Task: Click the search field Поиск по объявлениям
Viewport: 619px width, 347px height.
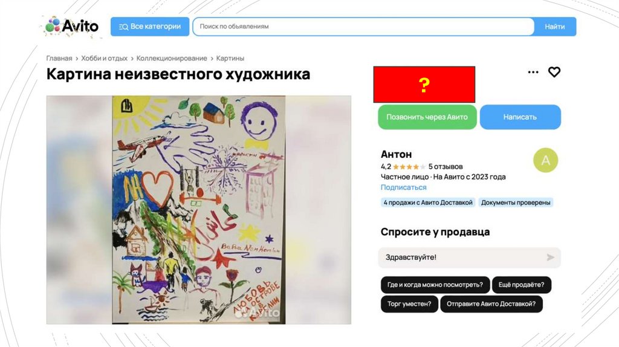Action: 363,27
